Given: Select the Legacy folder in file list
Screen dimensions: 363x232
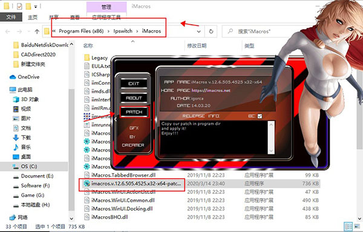Looking at the screenshot, I should pyautogui.click(x=96, y=58).
